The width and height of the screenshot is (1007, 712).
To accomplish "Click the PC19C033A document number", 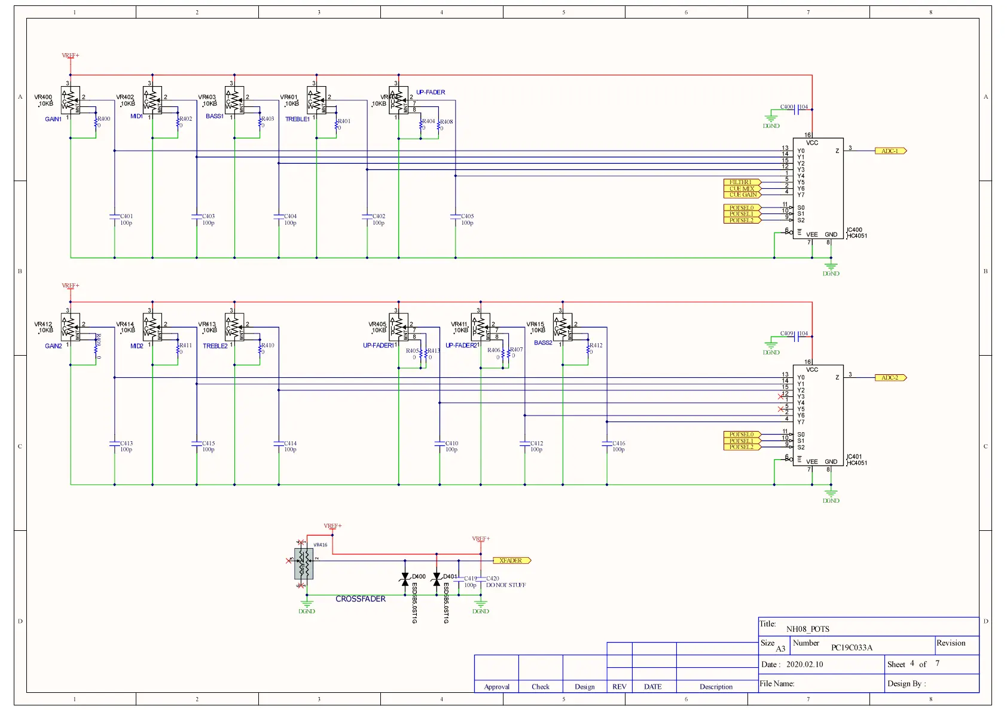I will (852, 647).
